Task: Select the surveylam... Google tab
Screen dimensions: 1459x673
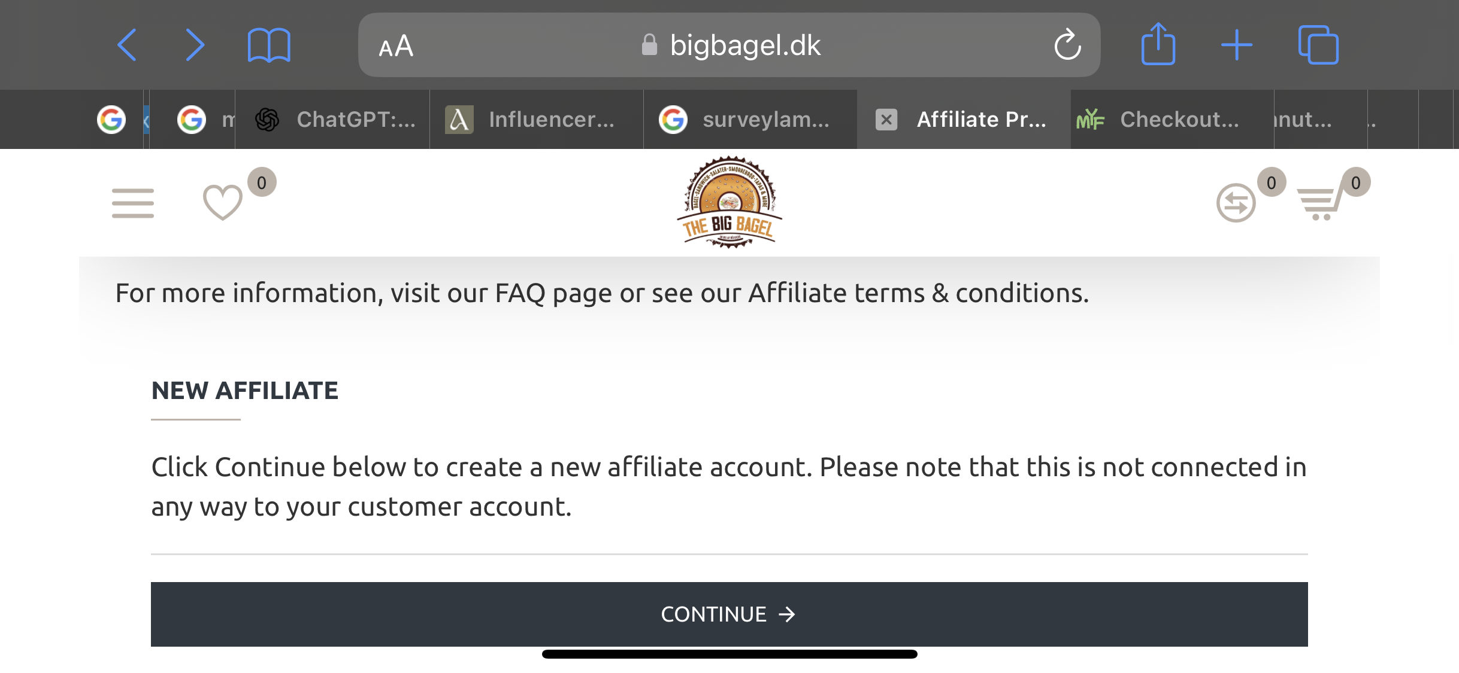Action: pyautogui.click(x=750, y=120)
